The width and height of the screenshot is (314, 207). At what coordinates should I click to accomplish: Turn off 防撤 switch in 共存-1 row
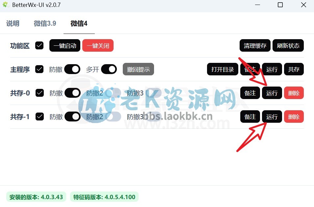[x=72, y=116]
